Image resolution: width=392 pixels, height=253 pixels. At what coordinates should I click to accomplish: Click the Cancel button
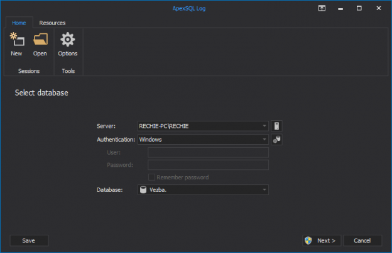pos(362,240)
